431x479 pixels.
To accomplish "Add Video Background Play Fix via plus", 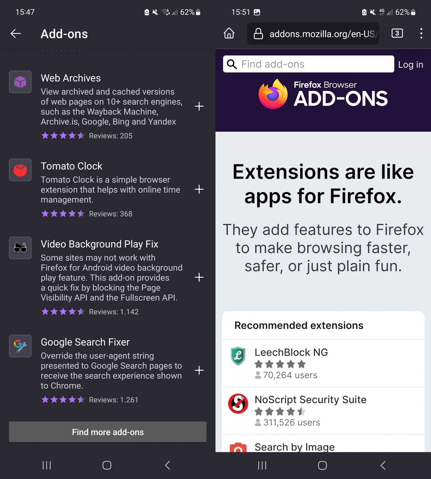I will [199, 278].
